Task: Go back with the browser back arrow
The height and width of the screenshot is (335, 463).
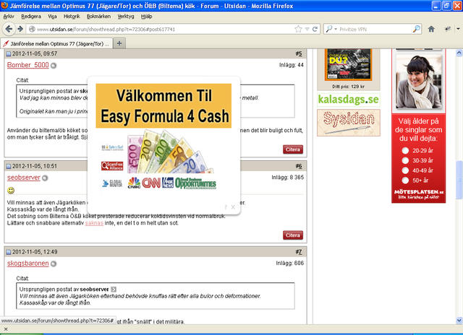Action: (x=9, y=29)
